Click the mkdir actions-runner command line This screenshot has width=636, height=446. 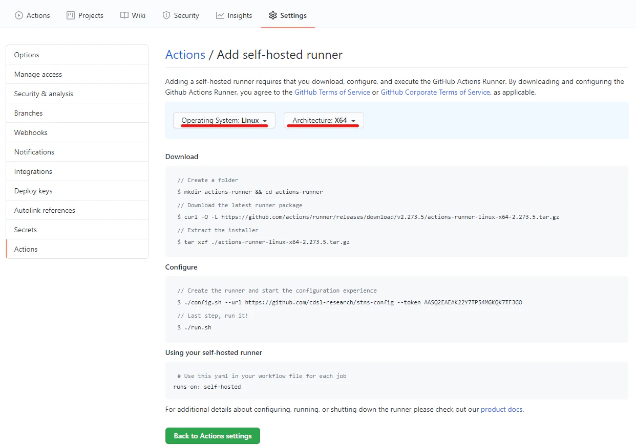[250, 192]
